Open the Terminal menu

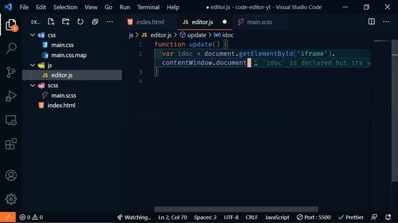click(x=148, y=7)
